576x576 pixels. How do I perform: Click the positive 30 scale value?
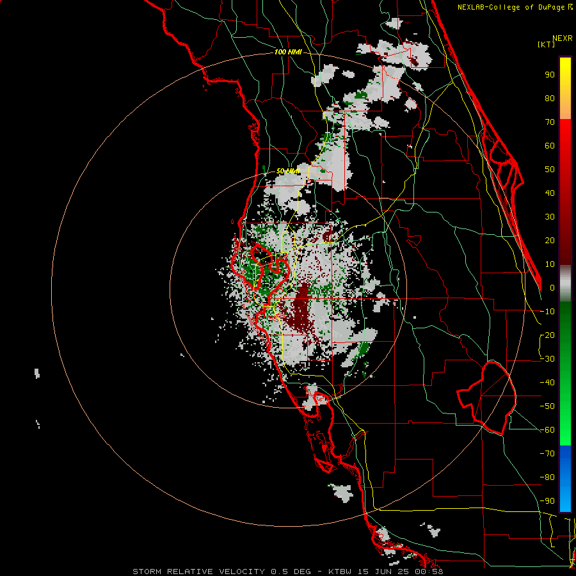550,217
